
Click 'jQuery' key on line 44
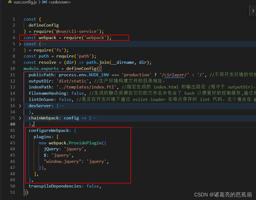click(x=51, y=149)
